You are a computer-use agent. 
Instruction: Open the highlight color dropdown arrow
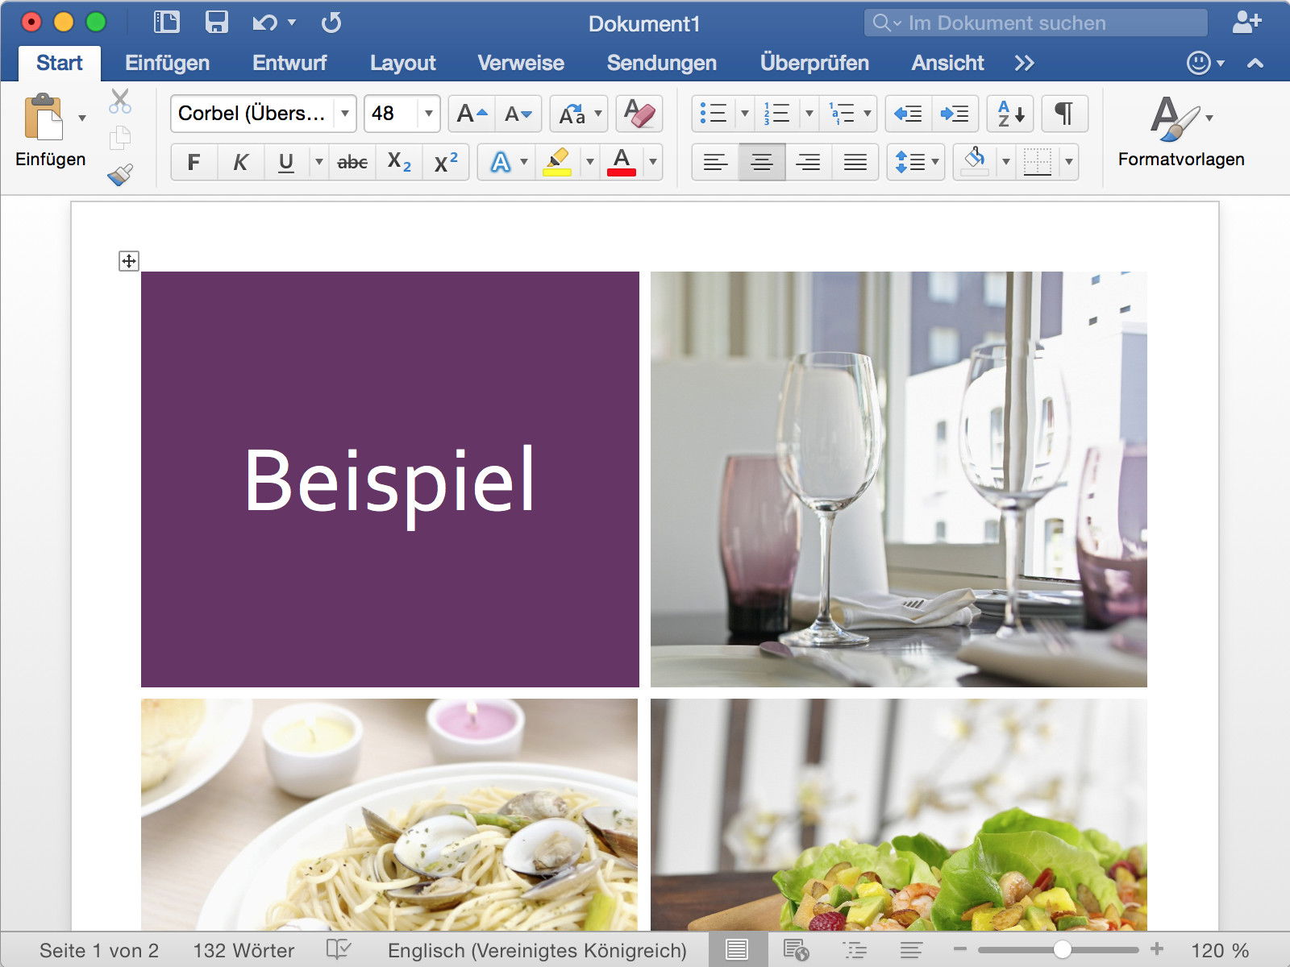[590, 162]
